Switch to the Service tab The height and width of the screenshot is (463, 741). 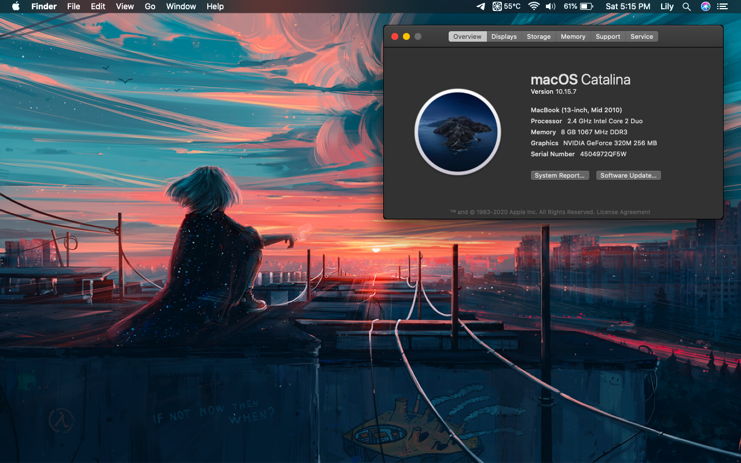pyautogui.click(x=641, y=36)
